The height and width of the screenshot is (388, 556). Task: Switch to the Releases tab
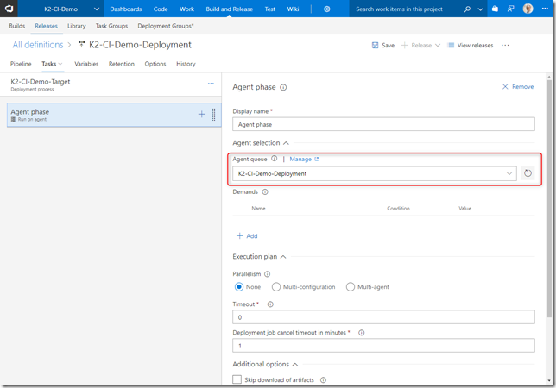coord(46,26)
